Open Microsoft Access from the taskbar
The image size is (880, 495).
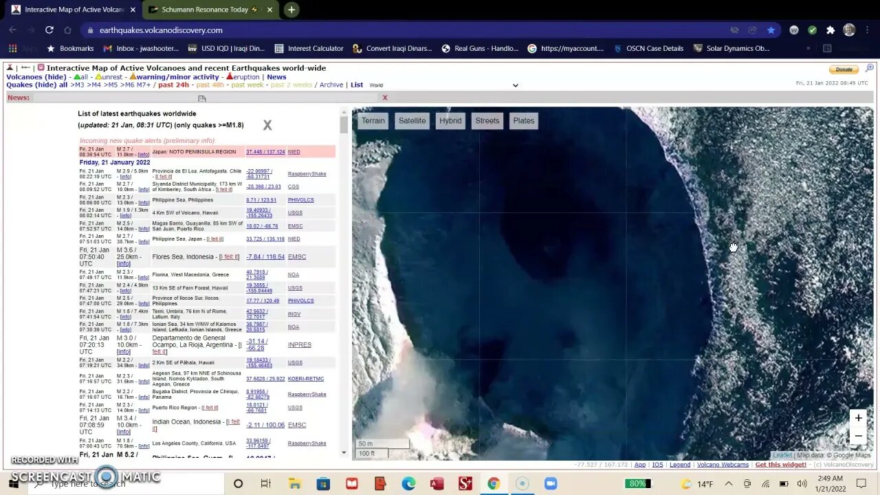click(x=437, y=484)
